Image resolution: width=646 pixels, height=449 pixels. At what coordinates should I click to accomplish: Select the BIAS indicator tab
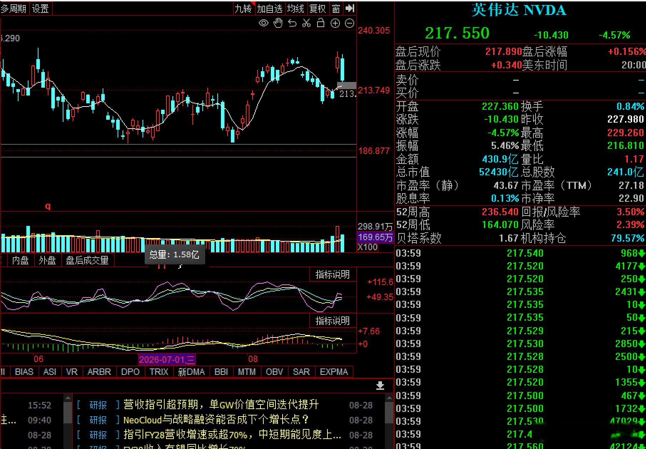pos(24,372)
